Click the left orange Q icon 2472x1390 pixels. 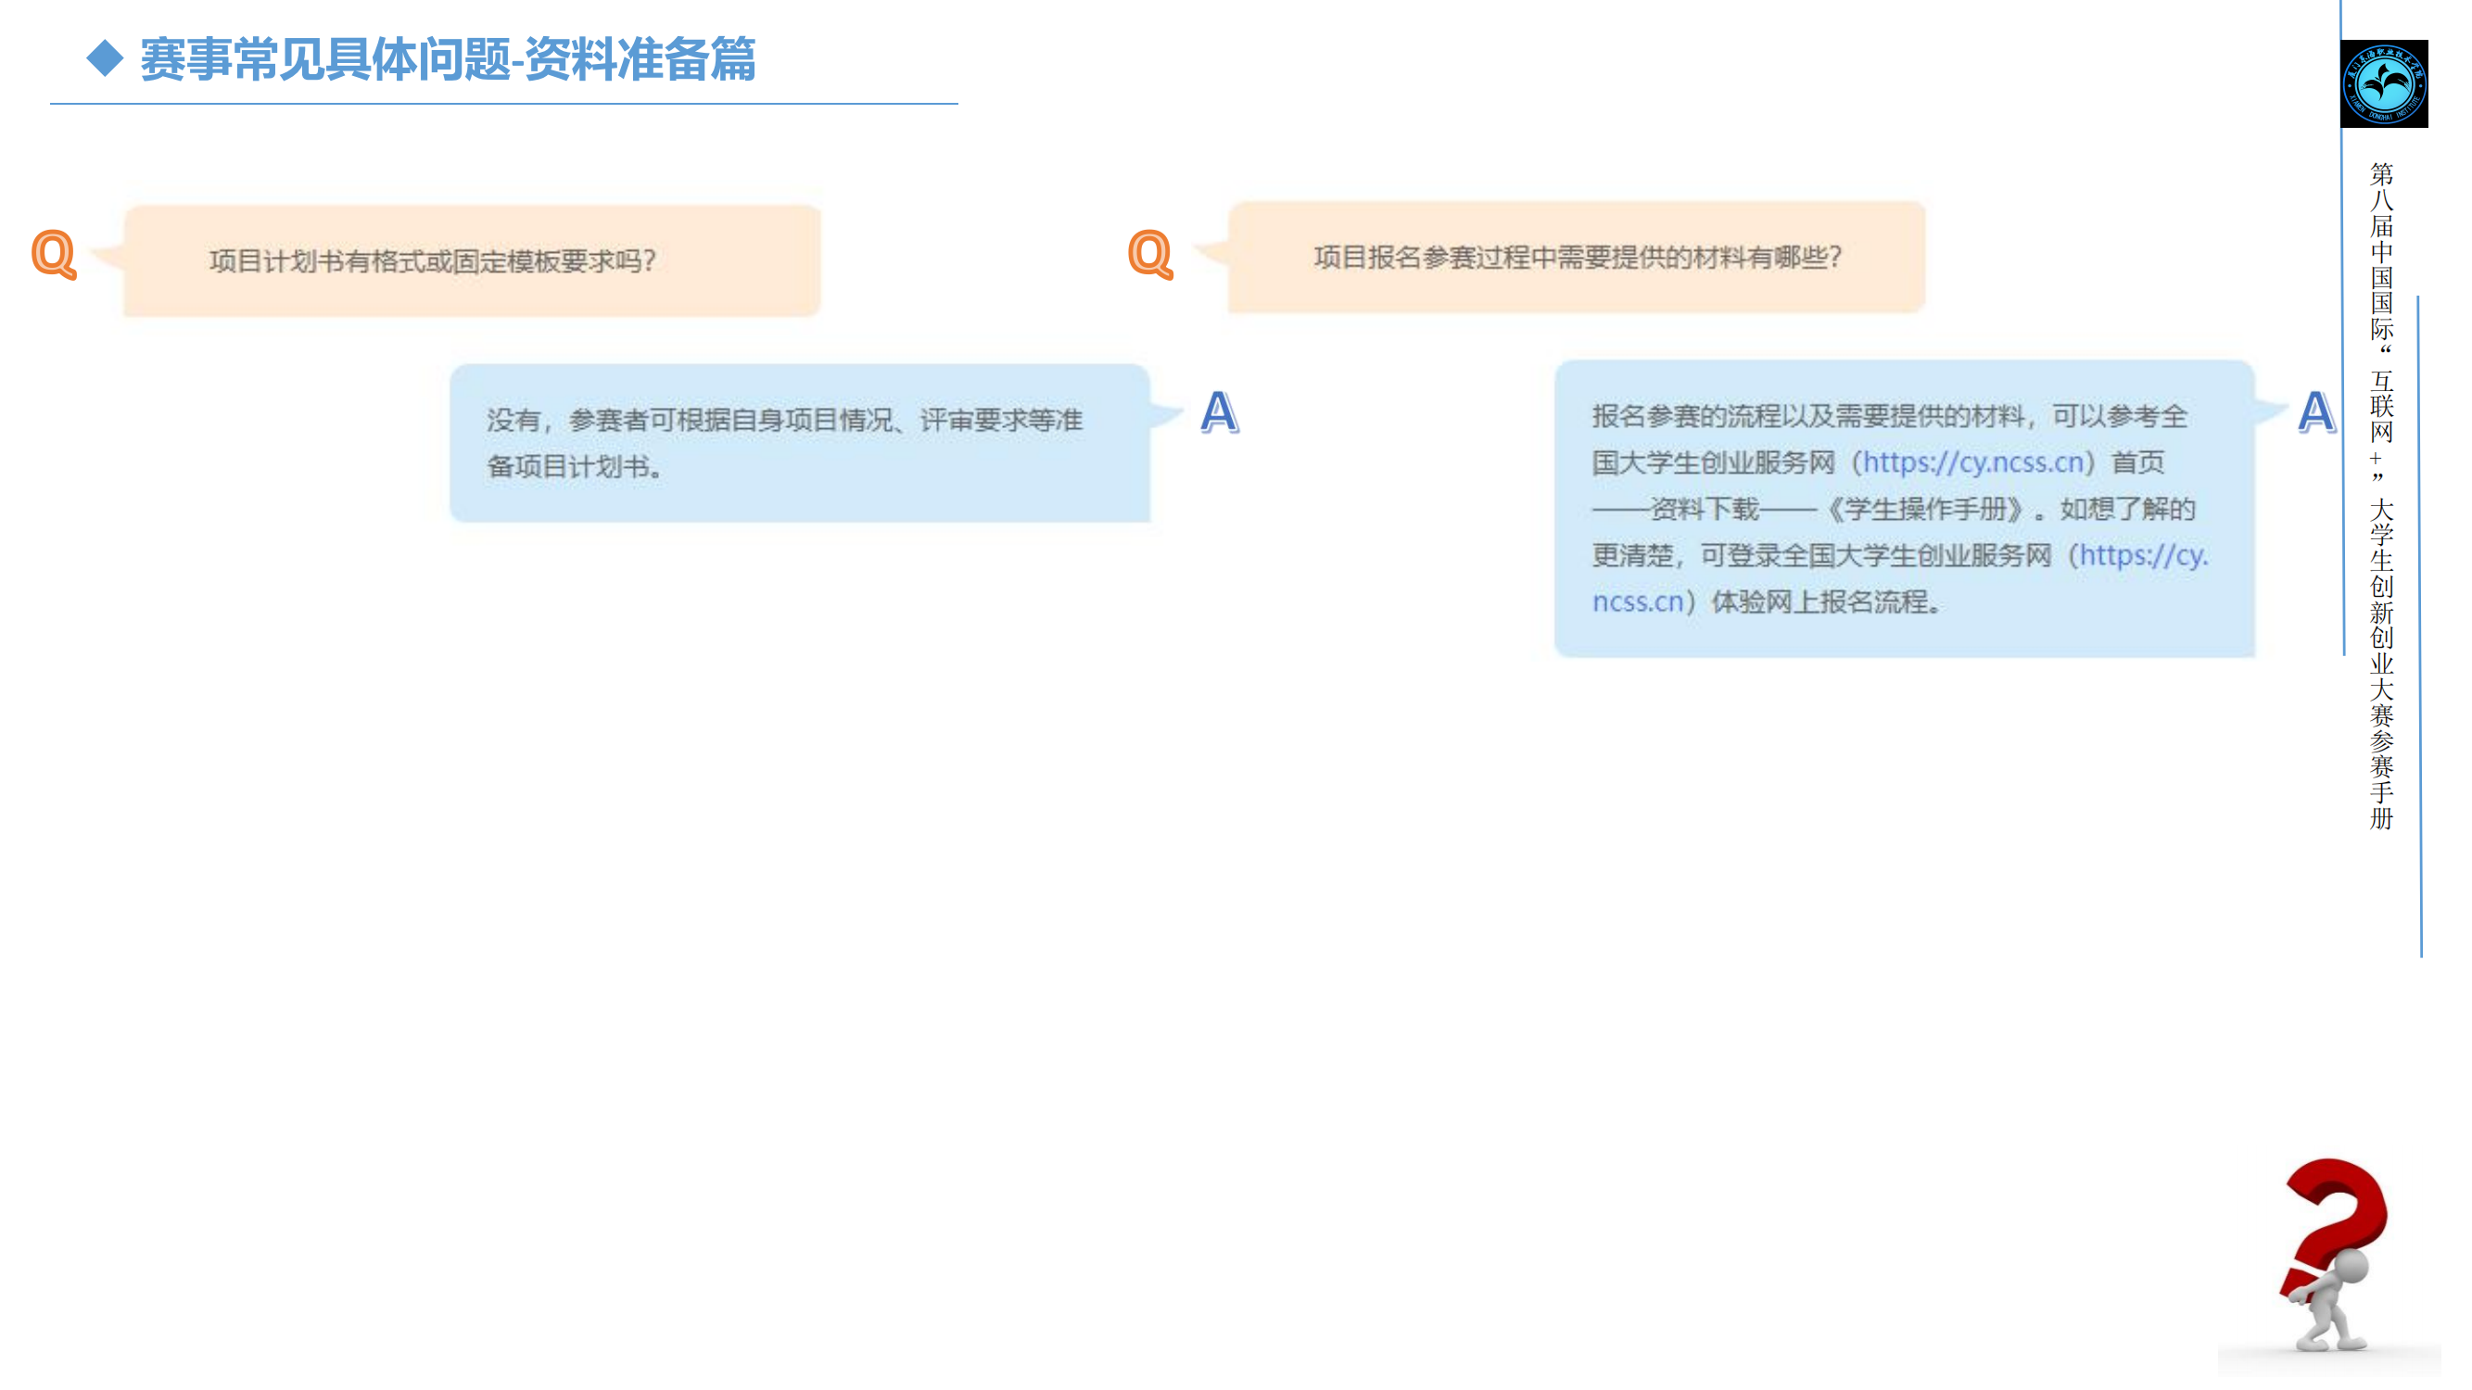click(x=54, y=254)
